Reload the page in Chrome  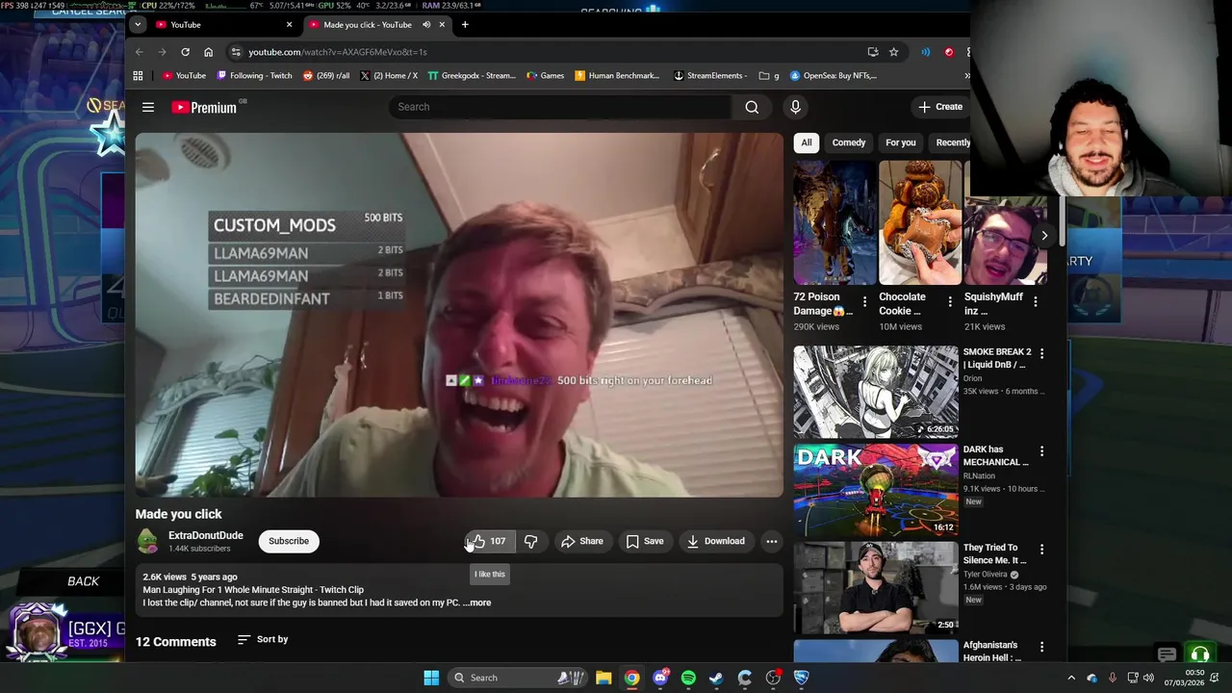tap(185, 52)
